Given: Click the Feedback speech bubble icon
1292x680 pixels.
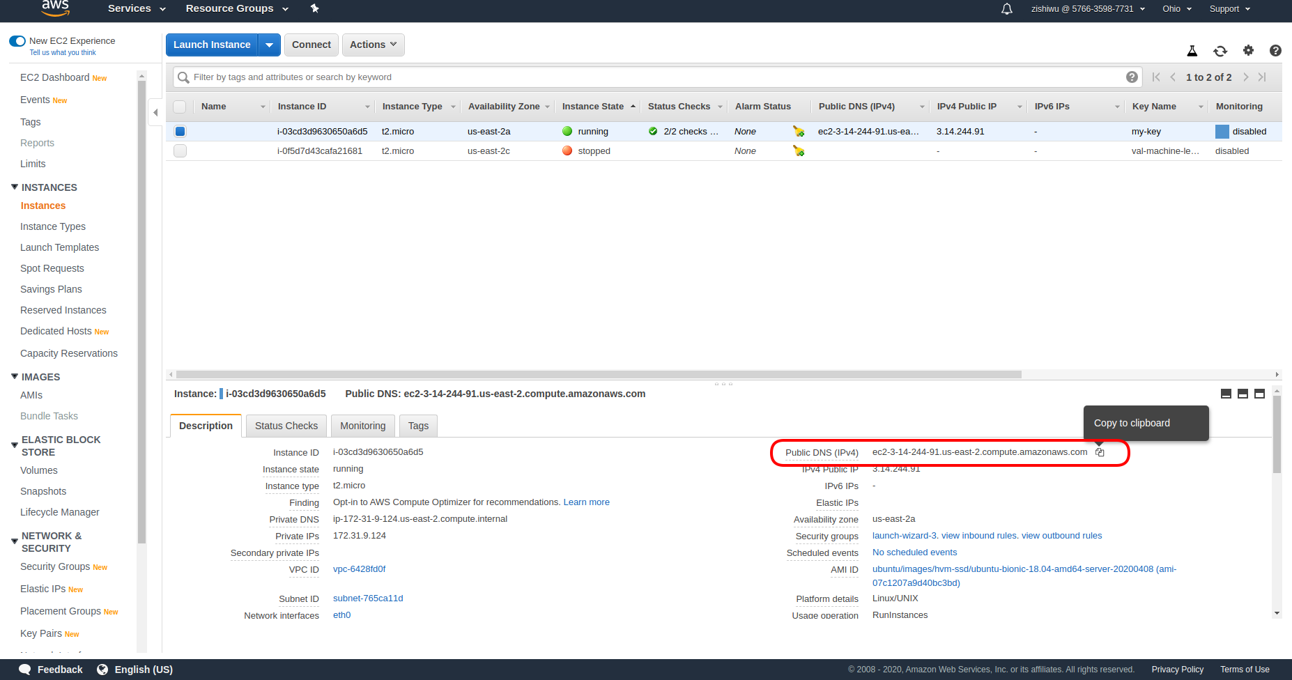Looking at the screenshot, I should (x=24, y=670).
